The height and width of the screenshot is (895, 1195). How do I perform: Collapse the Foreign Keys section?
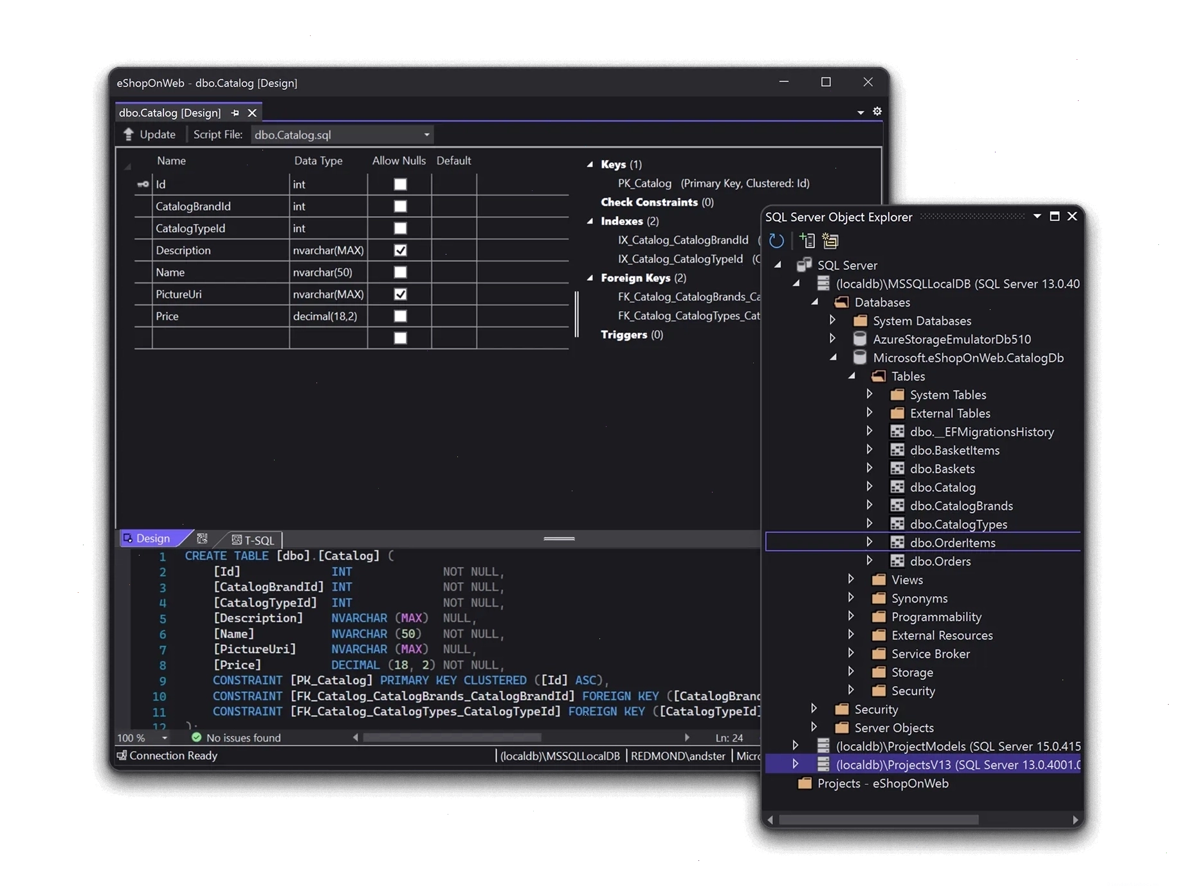coord(590,278)
